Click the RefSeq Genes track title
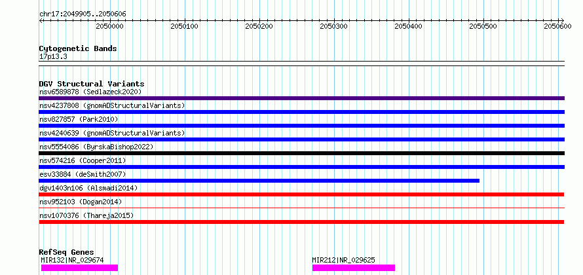Image resolution: width=583 pixels, height=275 pixels. [67, 253]
